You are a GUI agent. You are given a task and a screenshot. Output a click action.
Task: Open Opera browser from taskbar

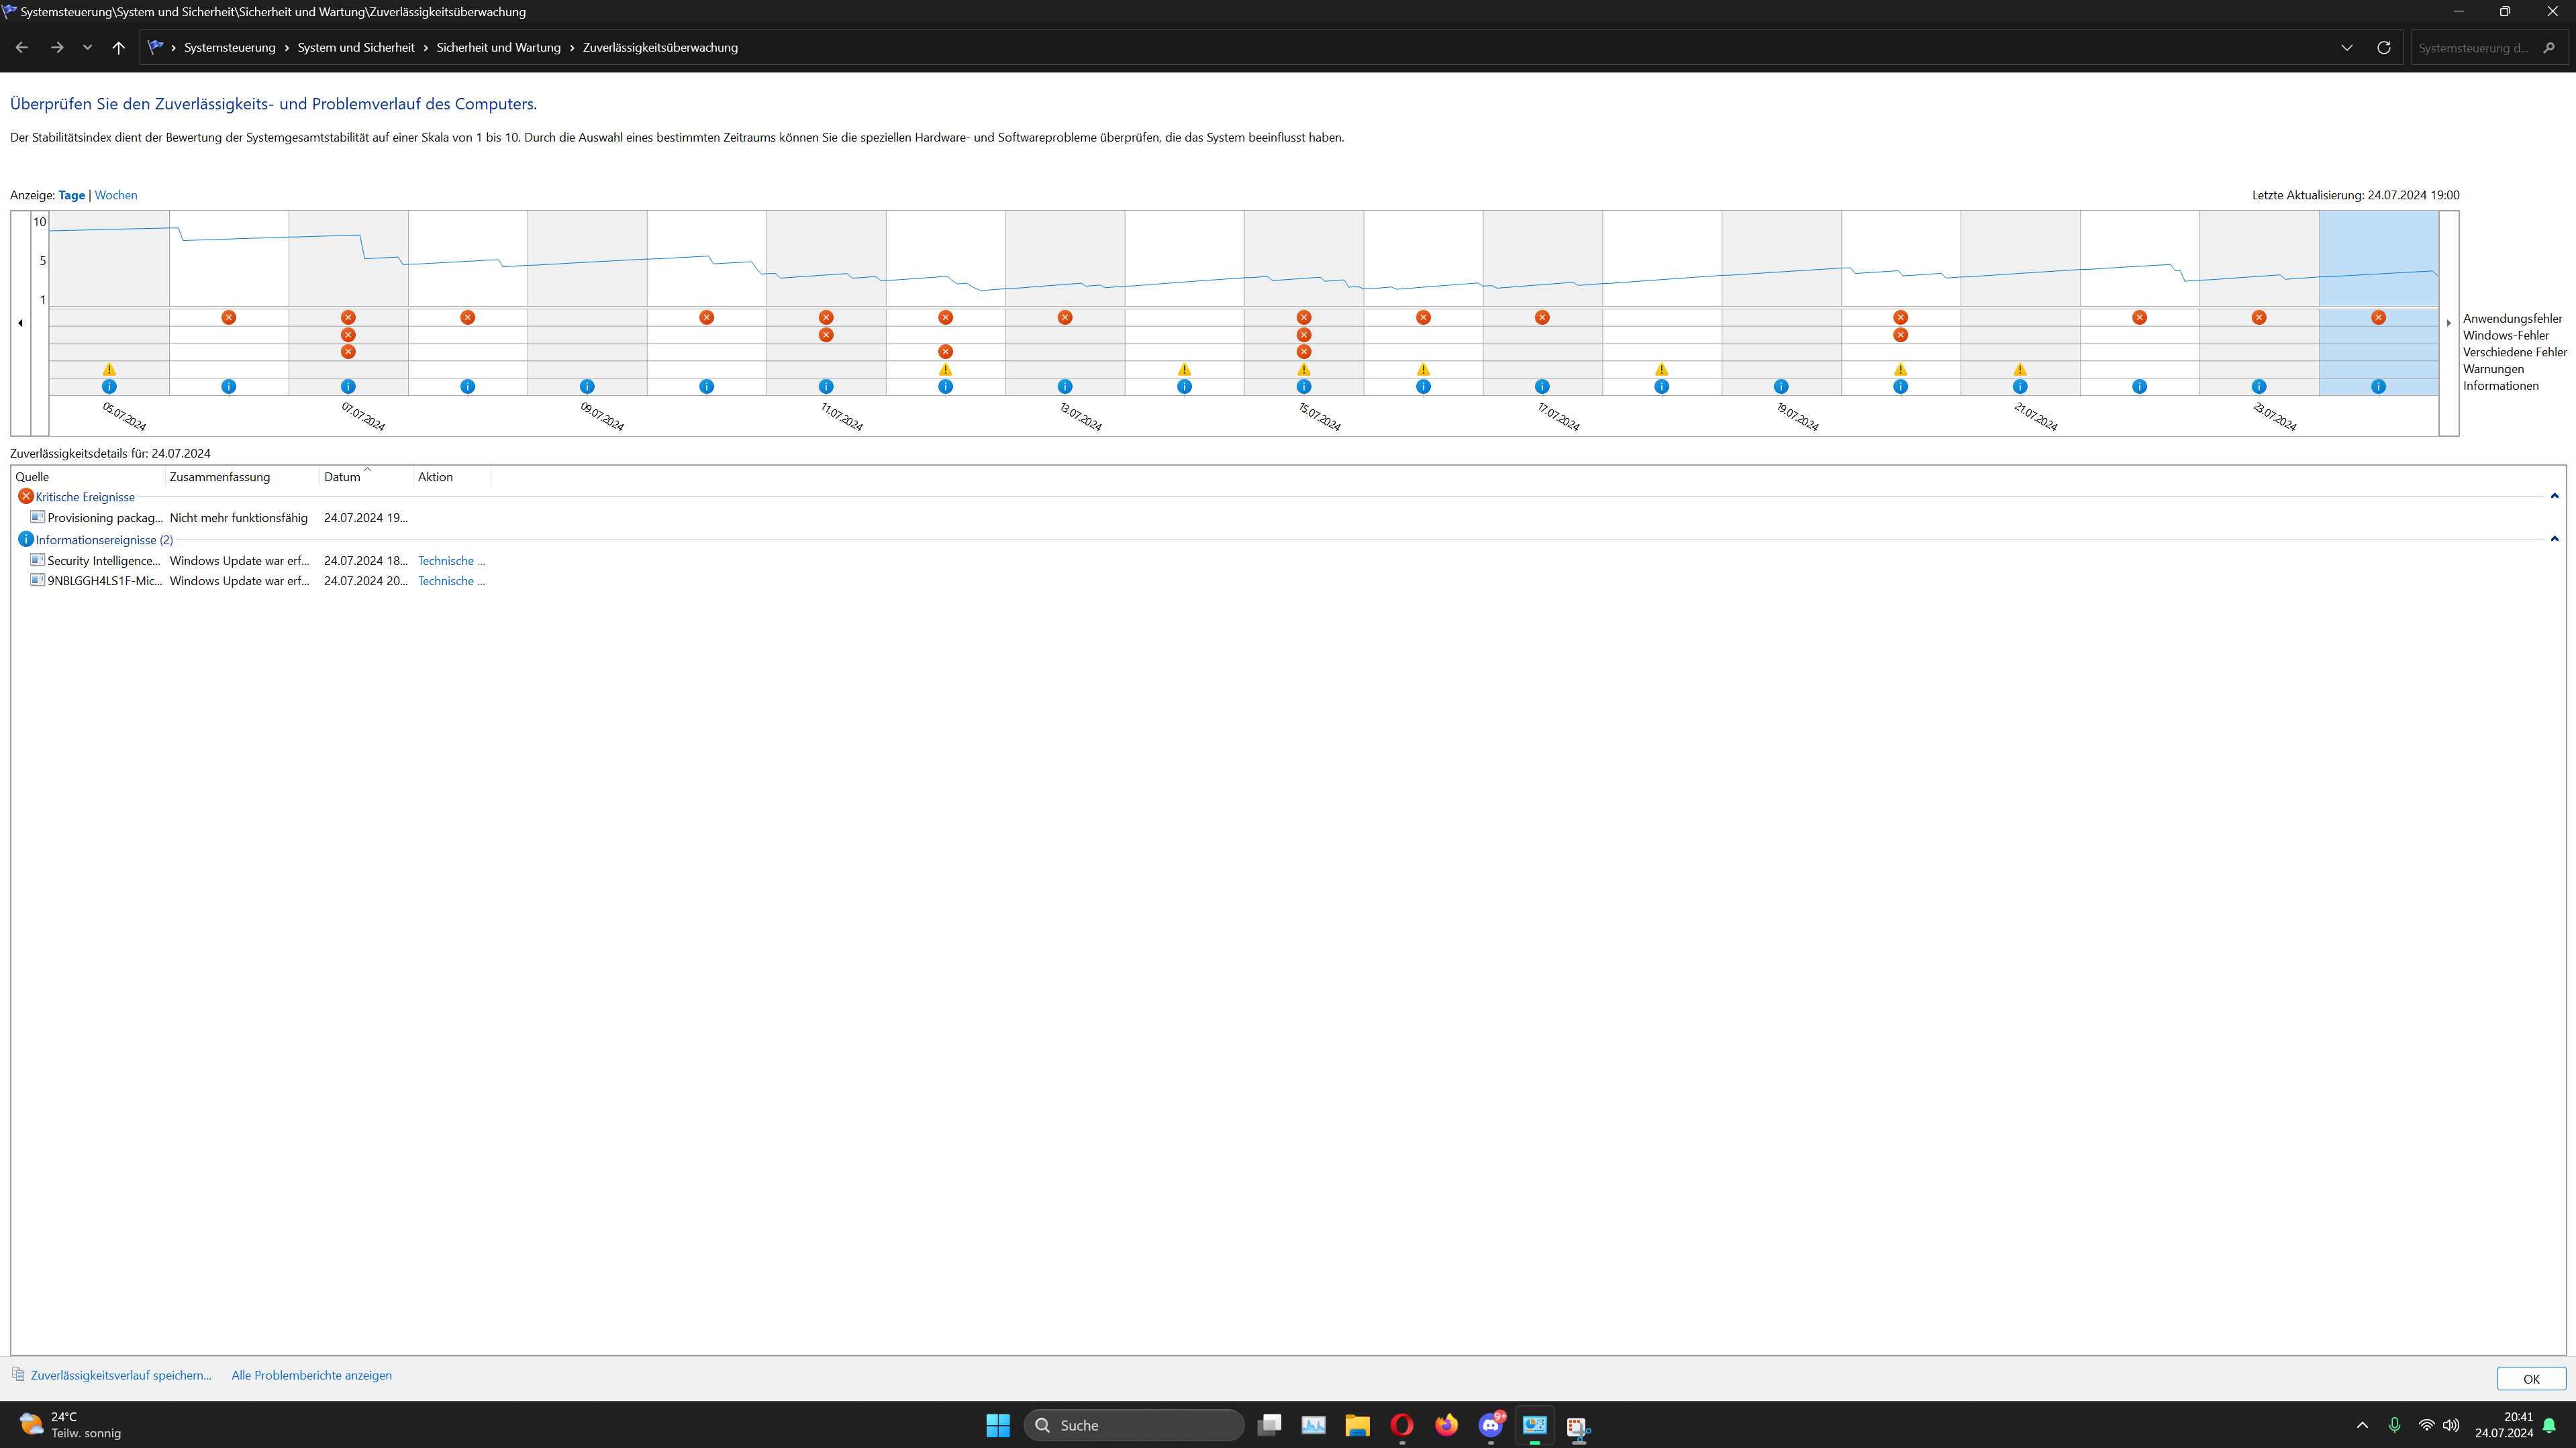1401,1425
